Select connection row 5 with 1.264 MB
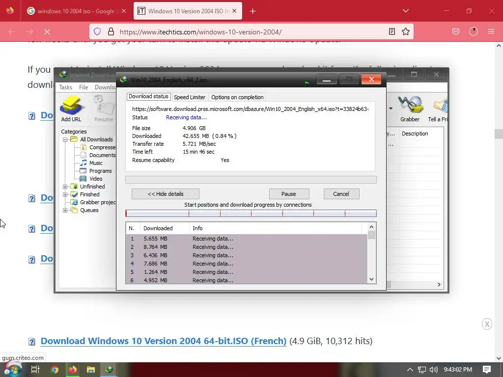The width and height of the screenshot is (503, 377). click(x=247, y=272)
